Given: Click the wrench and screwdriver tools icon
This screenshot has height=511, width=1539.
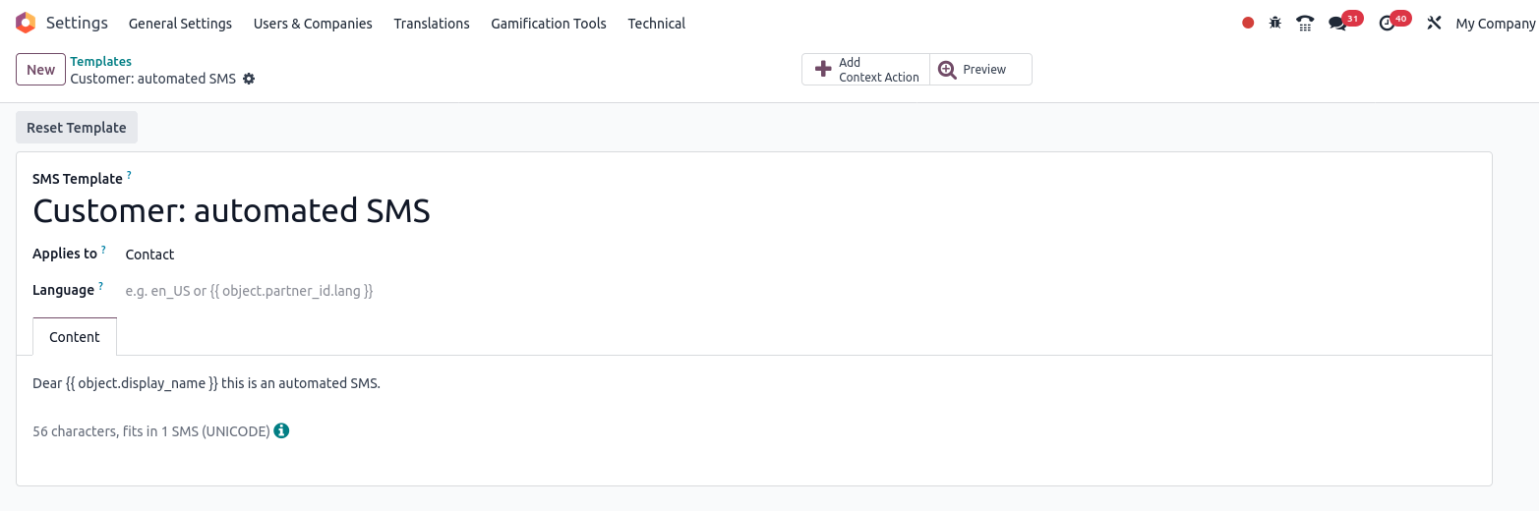Looking at the screenshot, I should click(x=1434, y=23).
